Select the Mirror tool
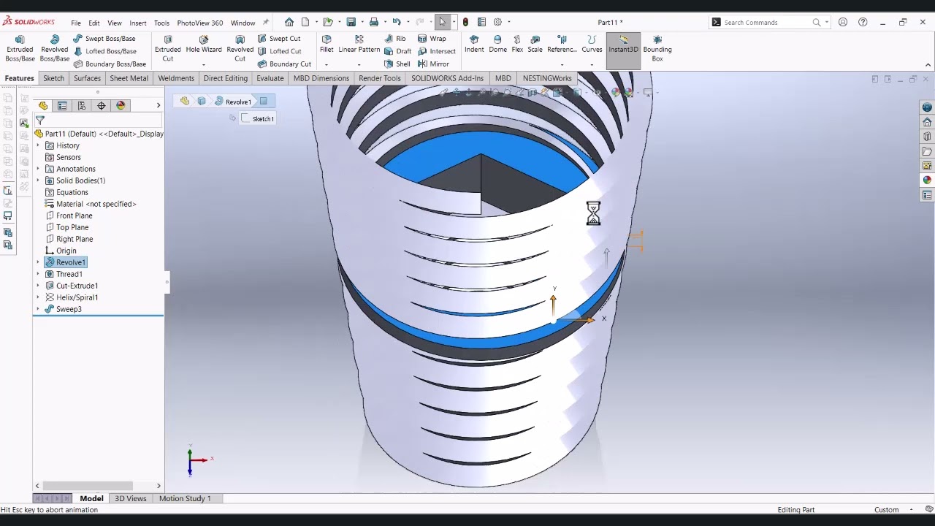The image size is (935, 526). pyautogui.click(x=433, y=64)
